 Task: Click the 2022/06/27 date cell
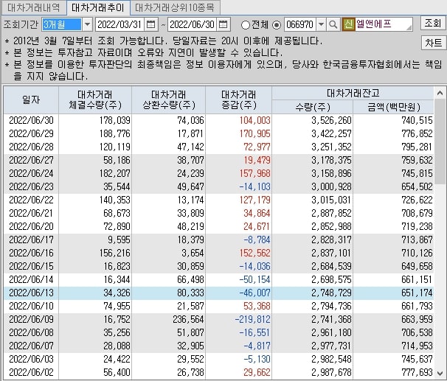31,160
